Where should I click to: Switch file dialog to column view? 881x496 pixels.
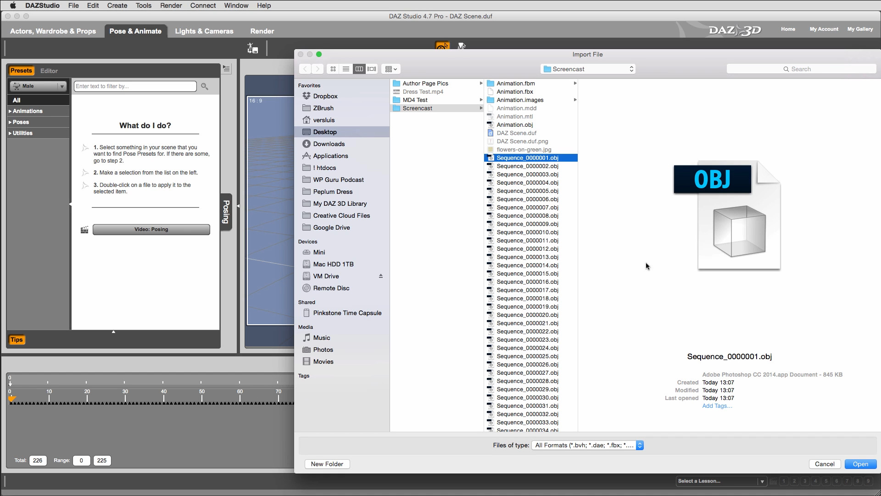tap(359, 69)
